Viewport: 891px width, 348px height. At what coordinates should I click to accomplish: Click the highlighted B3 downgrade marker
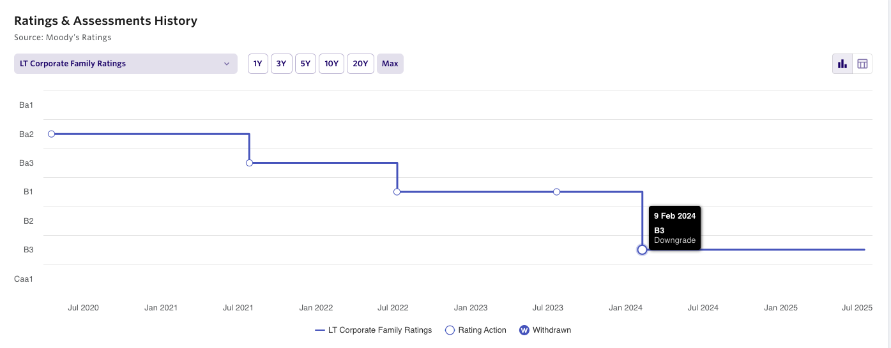(x=642, y=250)
